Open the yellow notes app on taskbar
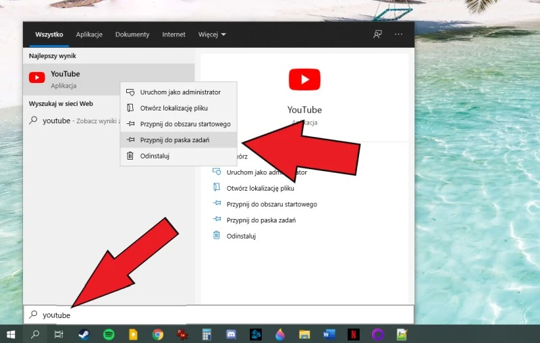This screenshot has width=540, height=343. coord(133,334)
